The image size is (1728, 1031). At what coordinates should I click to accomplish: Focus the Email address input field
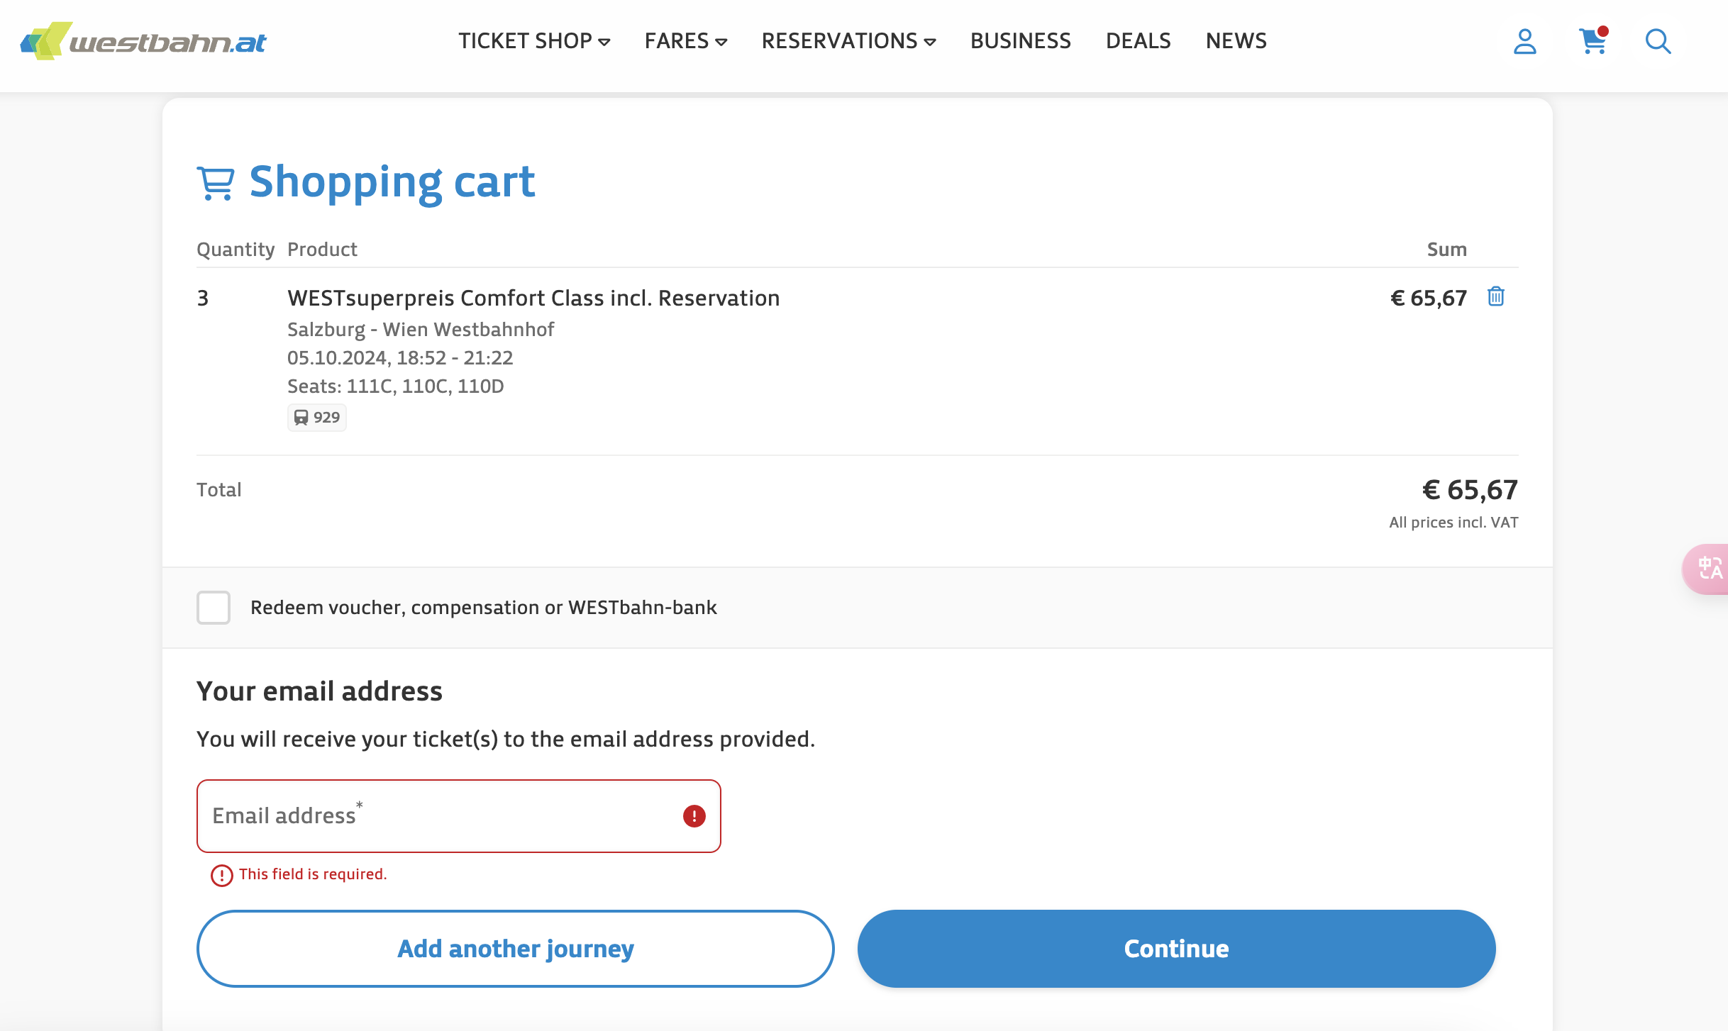click(x=459, y=816)
